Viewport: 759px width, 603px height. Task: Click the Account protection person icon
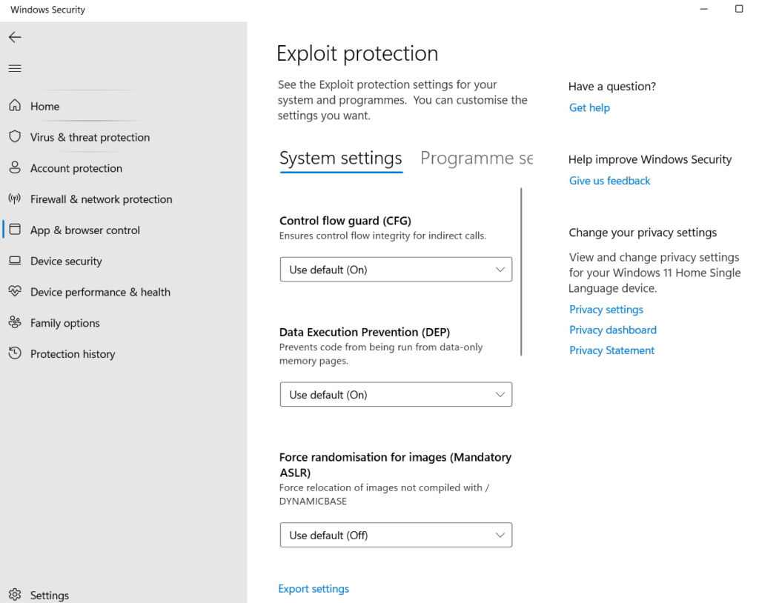[x=15, y=168]
